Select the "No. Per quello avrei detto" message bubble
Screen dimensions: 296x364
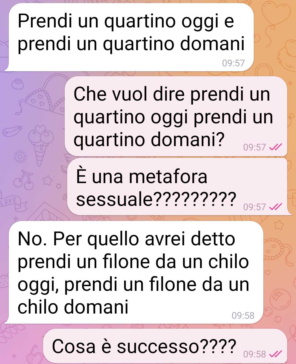[x=134, y=272]
